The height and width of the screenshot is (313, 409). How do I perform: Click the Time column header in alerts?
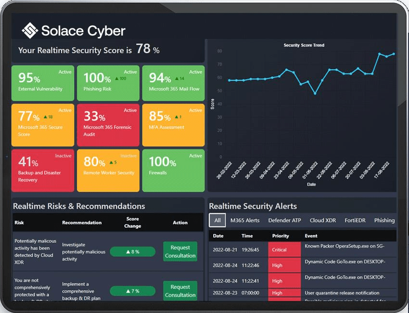[x=247, y=236]
